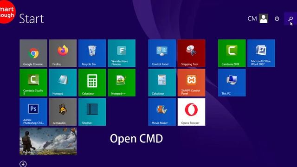
Task: Launch Adobe Photoshop CS6 tile
Action: pos(33,112)
